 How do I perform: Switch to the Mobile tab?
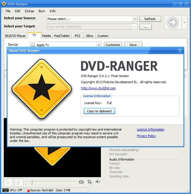46,36
